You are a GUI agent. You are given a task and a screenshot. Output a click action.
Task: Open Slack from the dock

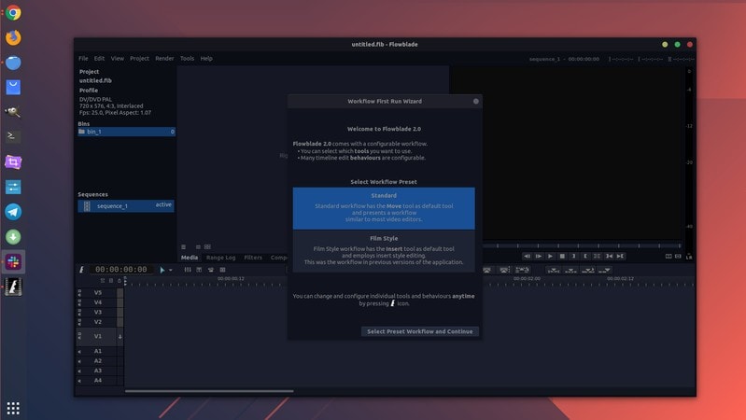click(x=13, y=261)
